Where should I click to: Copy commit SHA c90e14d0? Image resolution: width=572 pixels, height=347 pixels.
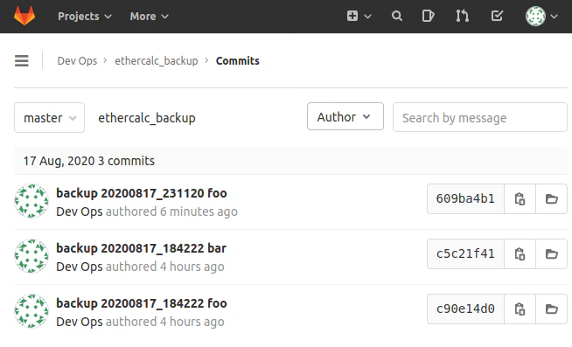(520, 309)
